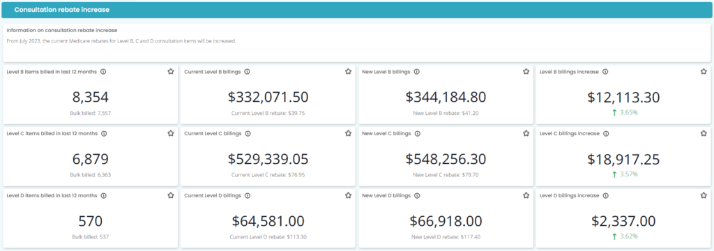
Task: Click info icon for Level D items billed
Action: (103, 195)
